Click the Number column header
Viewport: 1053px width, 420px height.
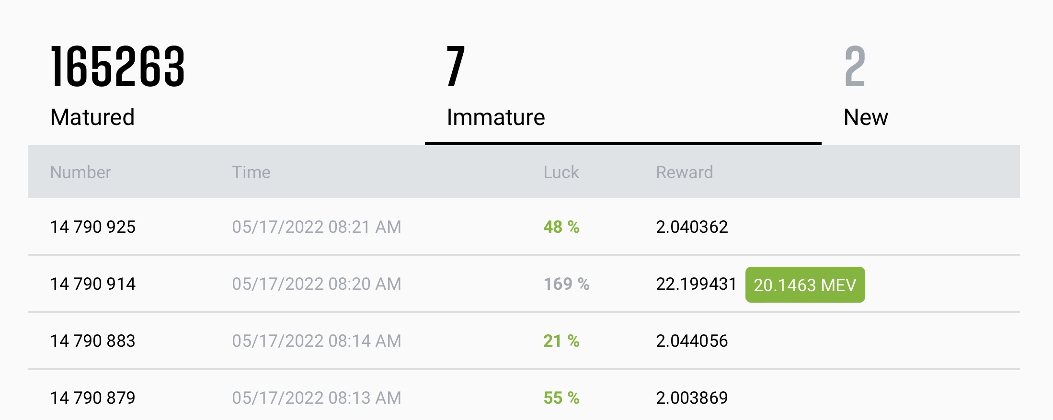pos(80,172)
